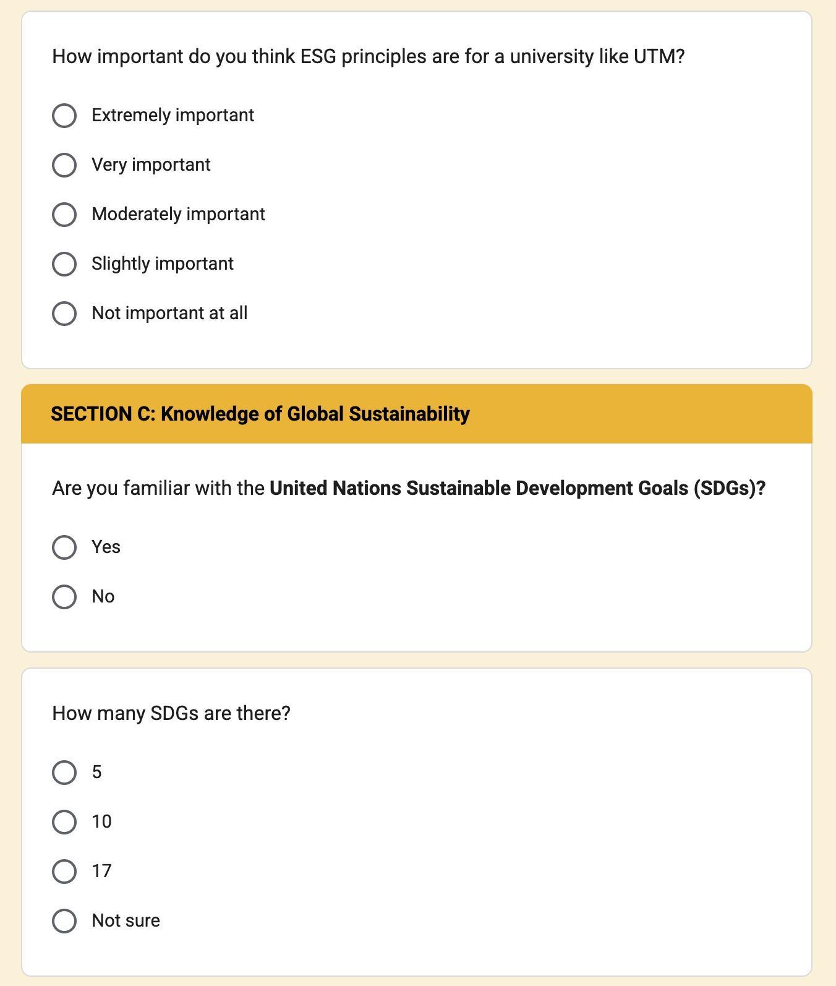The image size is (836, 986).
Task: Click the 'Extremely important' label text
Action: click(173, 116)
